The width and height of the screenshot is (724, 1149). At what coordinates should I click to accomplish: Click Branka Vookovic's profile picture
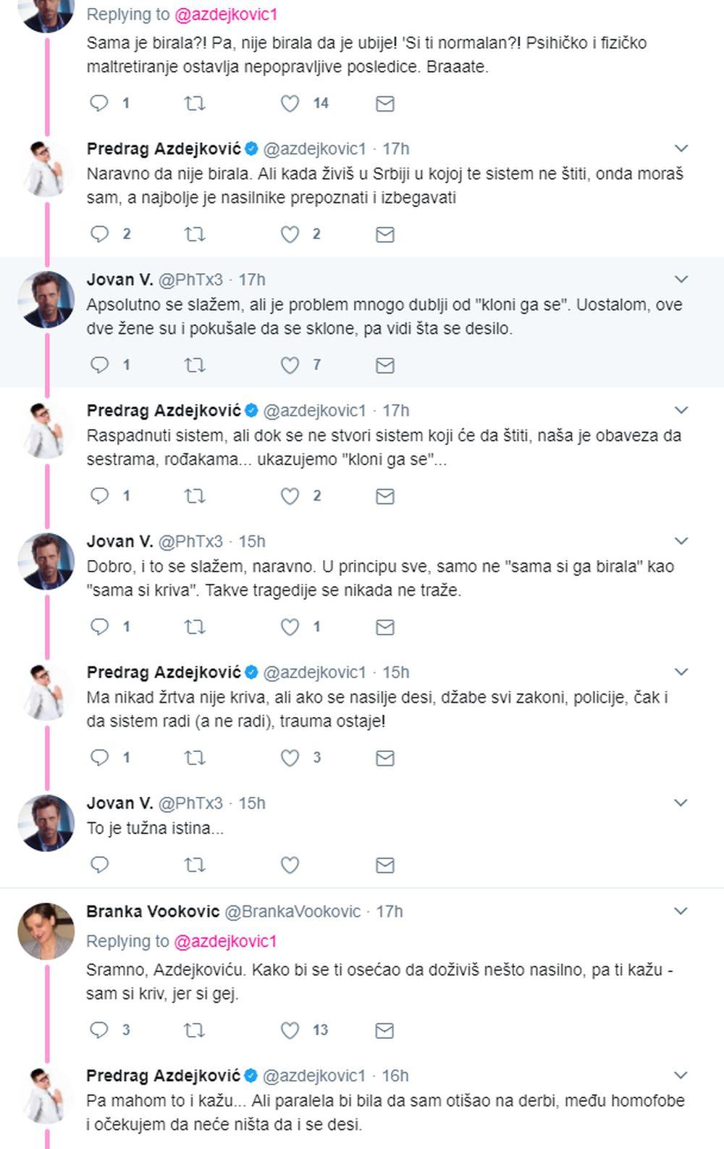(x=46, y=931)
